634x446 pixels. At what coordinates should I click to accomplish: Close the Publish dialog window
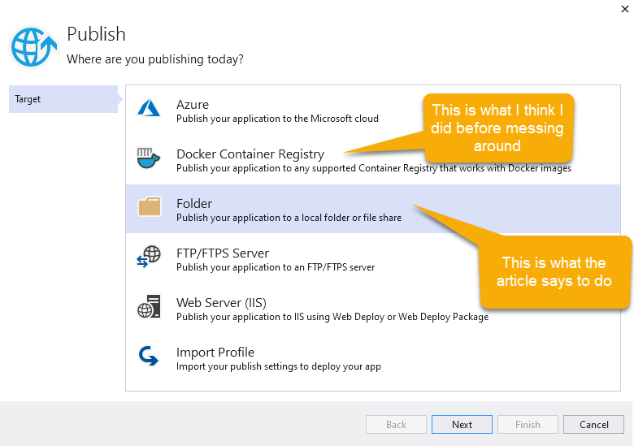[625, 9]
